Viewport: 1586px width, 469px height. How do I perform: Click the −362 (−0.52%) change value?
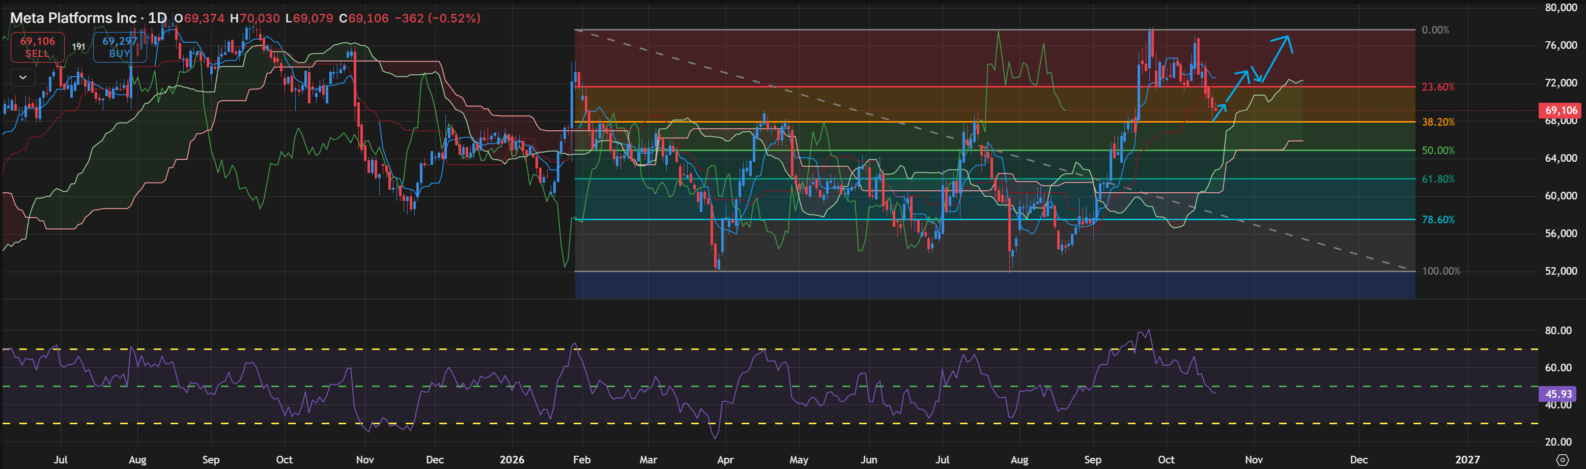(x=437, y=18)
